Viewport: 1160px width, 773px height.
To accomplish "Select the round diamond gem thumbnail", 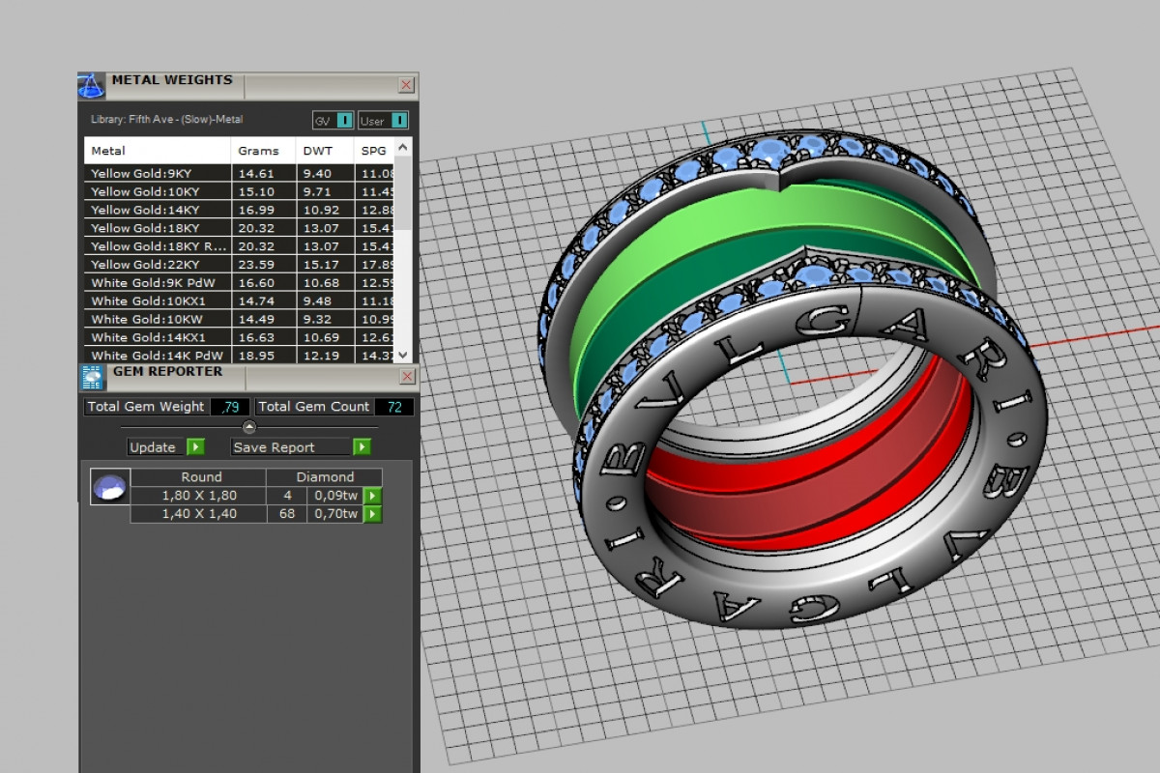I will coord(109,487).
